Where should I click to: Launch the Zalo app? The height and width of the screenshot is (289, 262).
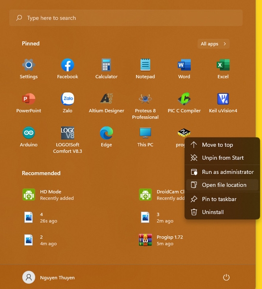coord(67,103)
